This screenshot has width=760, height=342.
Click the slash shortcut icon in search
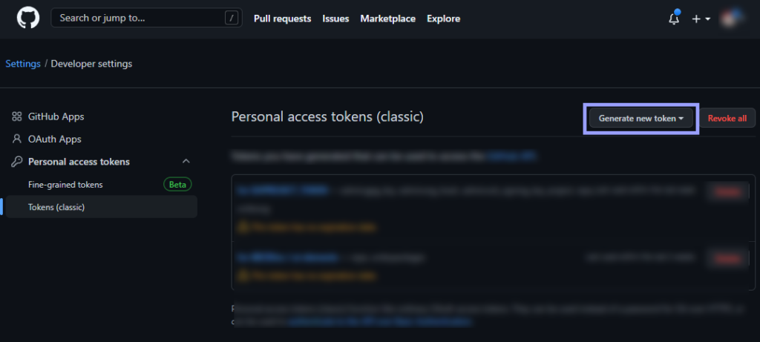pyautogui.click(x=232, y=19)
